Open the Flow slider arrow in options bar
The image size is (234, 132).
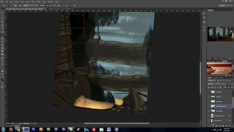coord(67,5)
